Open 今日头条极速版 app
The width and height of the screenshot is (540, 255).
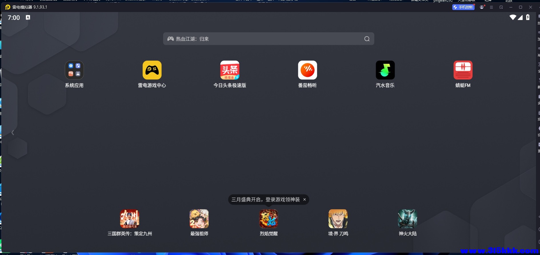click(x=230, y=70)
